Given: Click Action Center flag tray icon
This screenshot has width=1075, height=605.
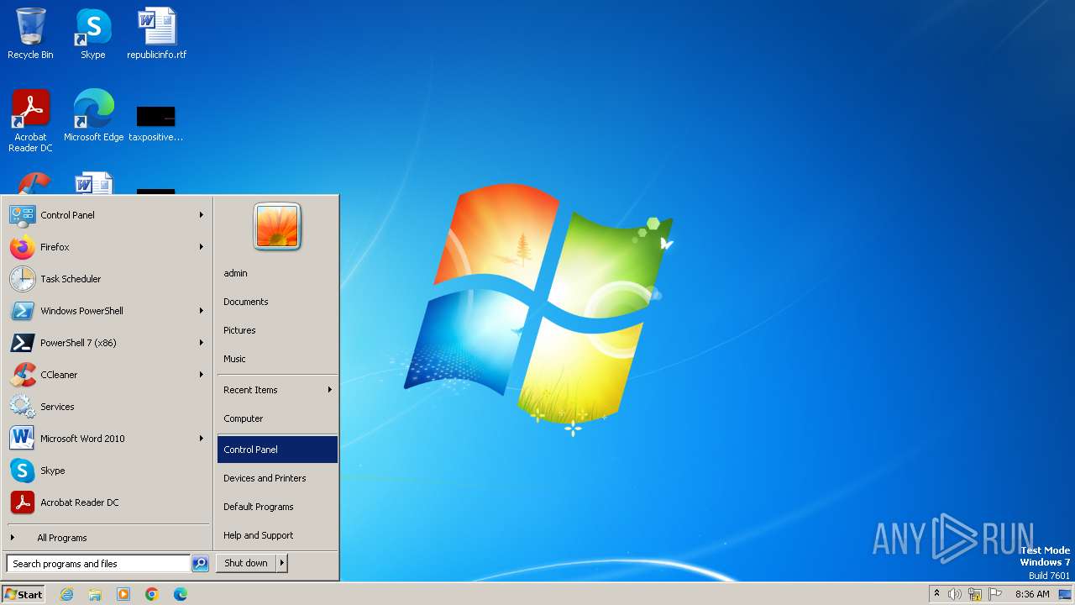Looking at the screenshot, I should (x=995, y=594).
